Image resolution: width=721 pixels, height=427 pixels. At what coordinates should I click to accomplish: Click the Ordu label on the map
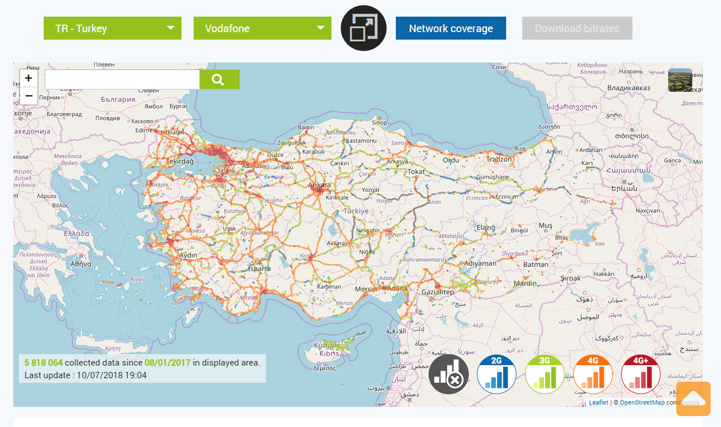[x=451, y=160]
